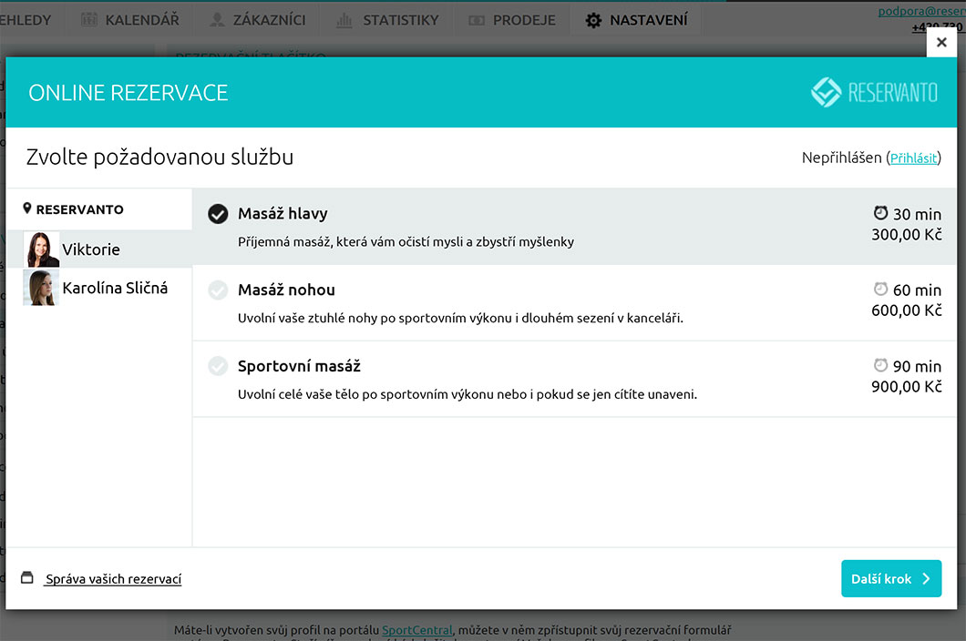Choose Viktorie's profile photo

43,249
